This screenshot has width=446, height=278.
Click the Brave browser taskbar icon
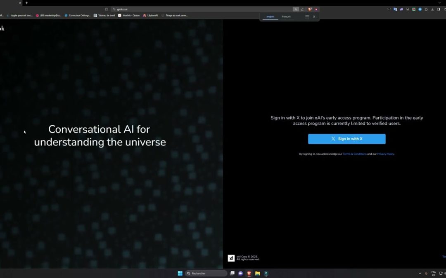[249, 273]
